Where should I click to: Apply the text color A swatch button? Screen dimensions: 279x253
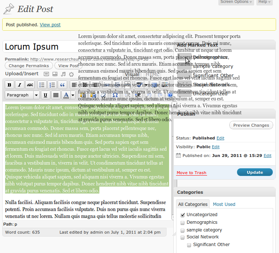point(66,95)
